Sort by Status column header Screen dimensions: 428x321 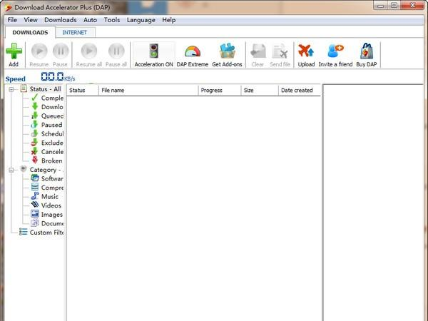[83, 90]
